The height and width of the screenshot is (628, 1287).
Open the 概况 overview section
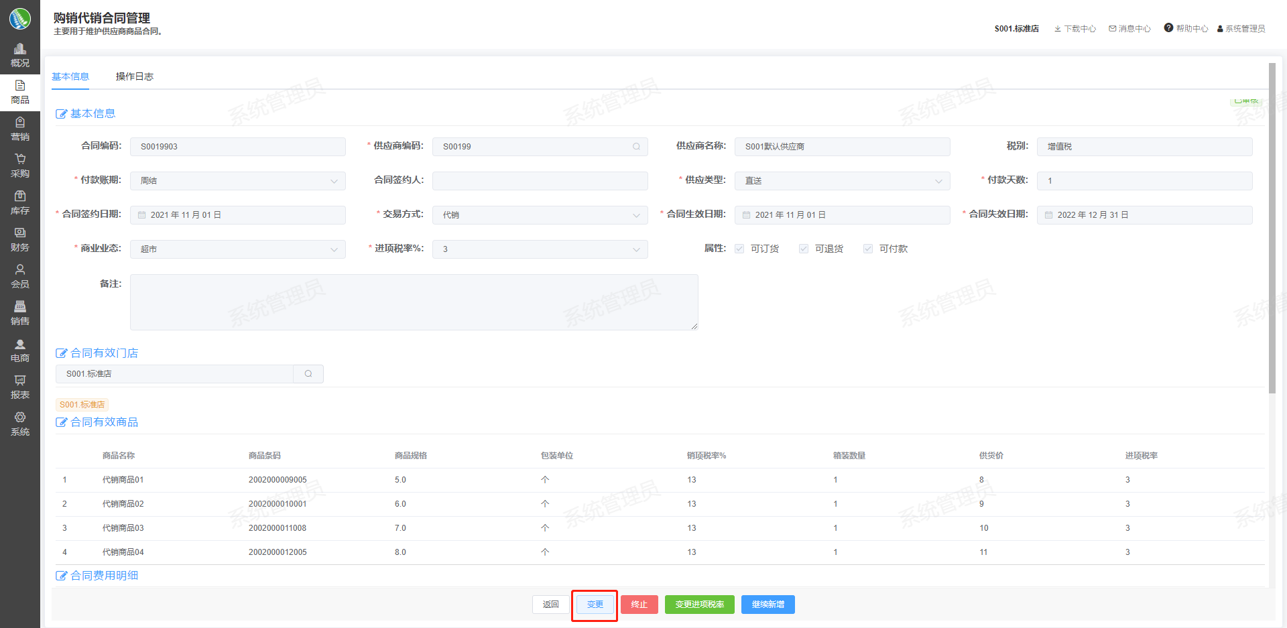pyautogui.click(x=20, y=56)
